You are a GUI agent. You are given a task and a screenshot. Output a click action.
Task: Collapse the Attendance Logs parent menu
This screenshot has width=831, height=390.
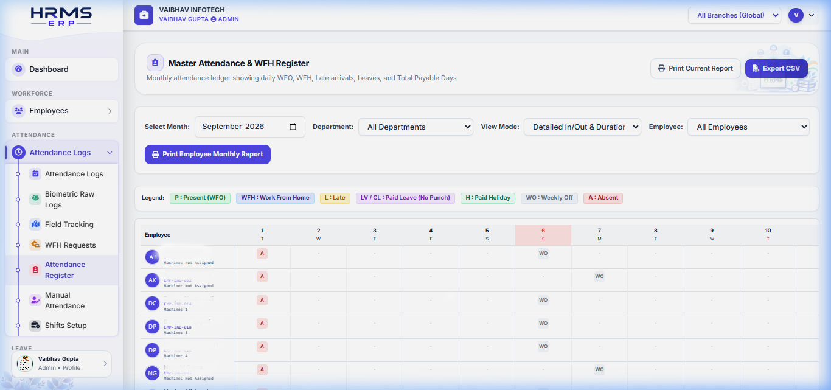(61, 153)
